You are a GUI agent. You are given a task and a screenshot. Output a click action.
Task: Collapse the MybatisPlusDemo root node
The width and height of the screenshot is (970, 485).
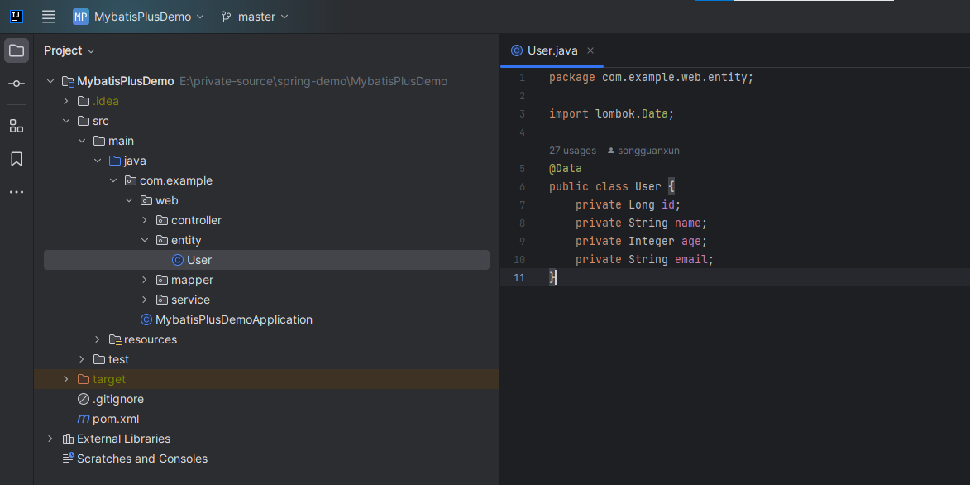coord(50,81)
